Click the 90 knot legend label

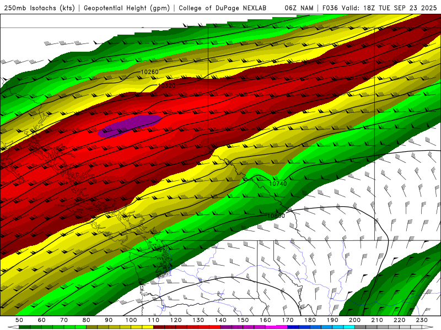pyautogui.click(x=109, y=320)
